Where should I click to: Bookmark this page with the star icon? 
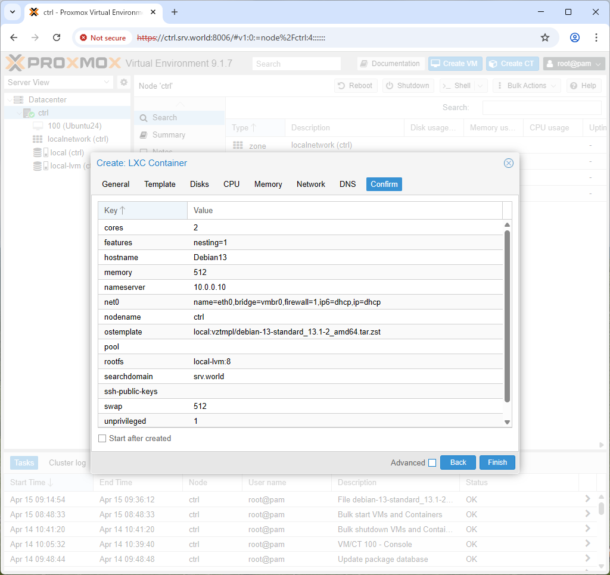point(545,37)
